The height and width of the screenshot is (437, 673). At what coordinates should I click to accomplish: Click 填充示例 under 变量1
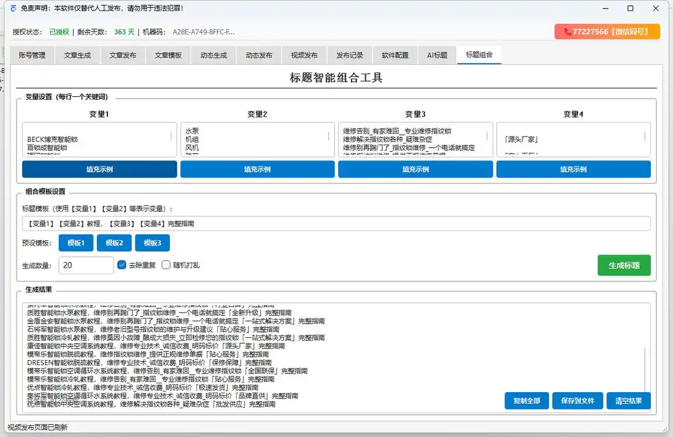[99, 169]
